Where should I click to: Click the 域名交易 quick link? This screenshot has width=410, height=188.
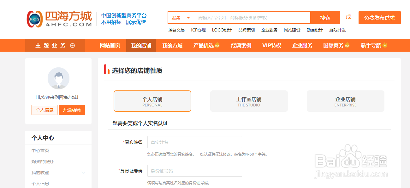pyautogui.click(x=176, y=30)
